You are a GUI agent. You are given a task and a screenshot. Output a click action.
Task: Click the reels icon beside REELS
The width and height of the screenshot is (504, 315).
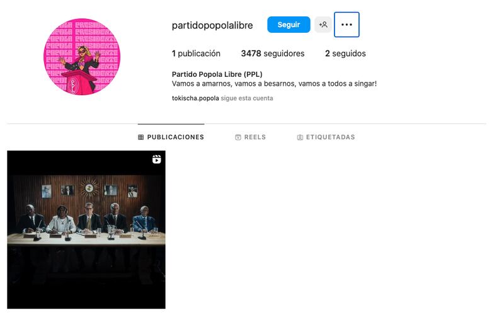(x=238, y=137)
